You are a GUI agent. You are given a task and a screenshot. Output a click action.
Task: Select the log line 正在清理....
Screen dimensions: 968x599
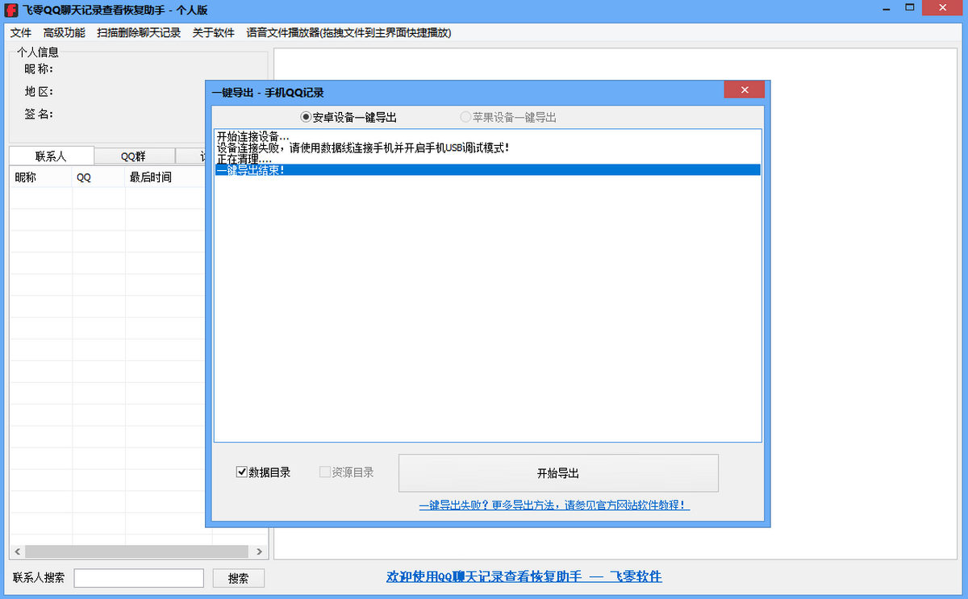pos(487,159)
